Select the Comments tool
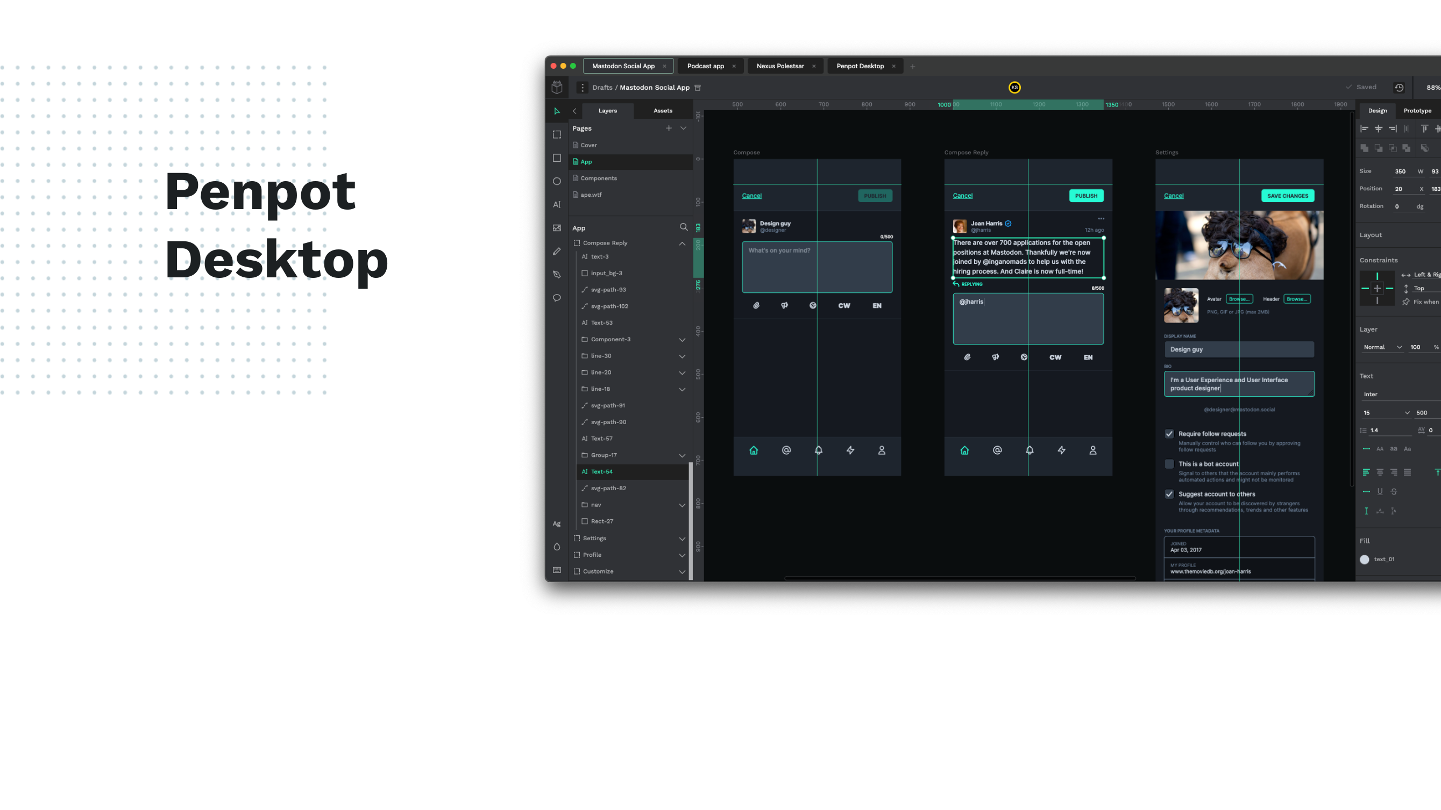 [557, 297]
